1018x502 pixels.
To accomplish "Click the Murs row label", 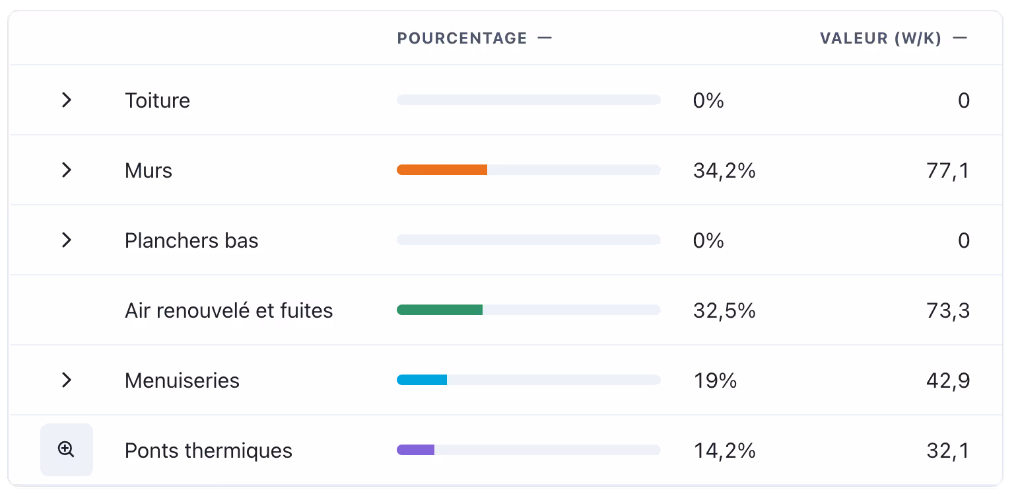I will pos(149,170).
